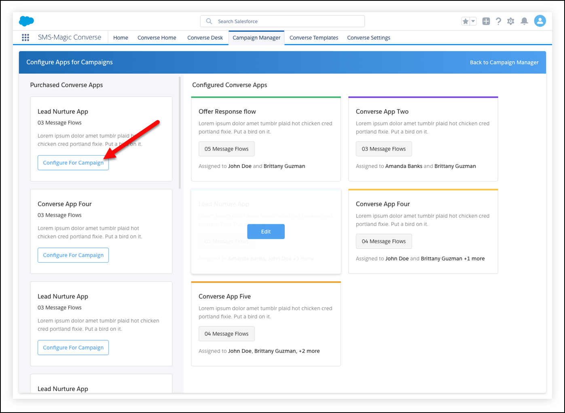Go to Converse Settings tab
565x413 pixels.
pyautogui.click(x=368, y=38)
